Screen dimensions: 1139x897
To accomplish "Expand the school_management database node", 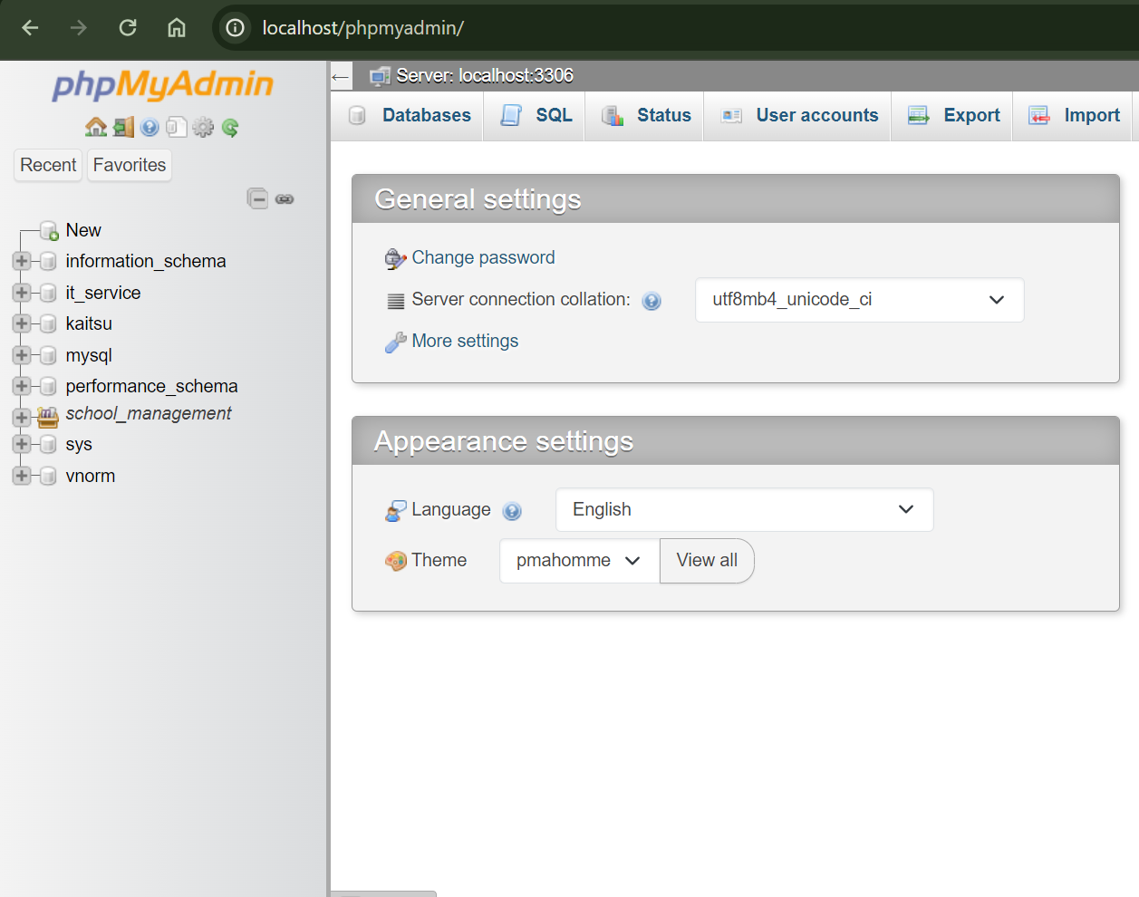I will [x=22, y=417].
